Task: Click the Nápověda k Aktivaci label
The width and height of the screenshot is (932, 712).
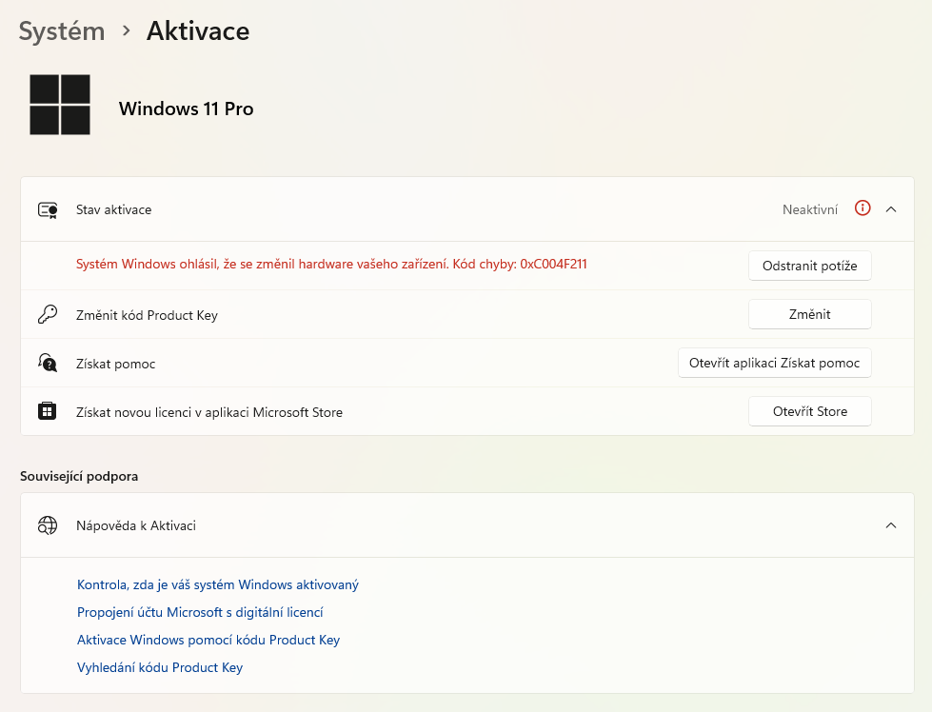Action: (136, 525)
